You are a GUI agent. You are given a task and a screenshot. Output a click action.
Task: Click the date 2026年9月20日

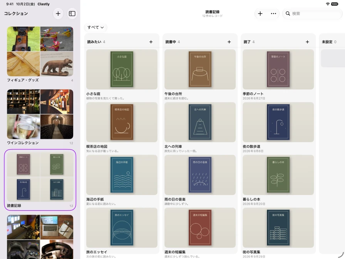pos(254,204)
